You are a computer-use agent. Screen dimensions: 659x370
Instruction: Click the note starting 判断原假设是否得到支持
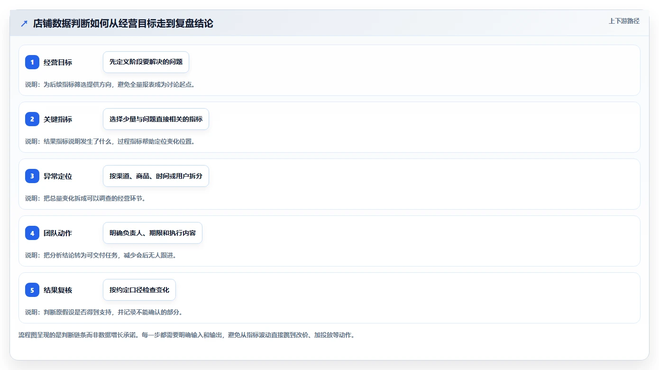point(104,312)
